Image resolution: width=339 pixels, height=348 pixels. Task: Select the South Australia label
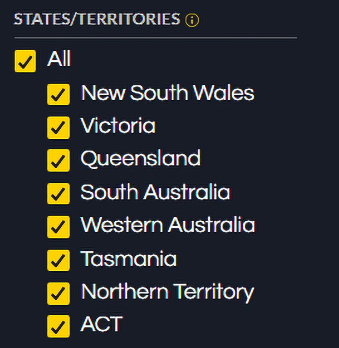point(155,192)
